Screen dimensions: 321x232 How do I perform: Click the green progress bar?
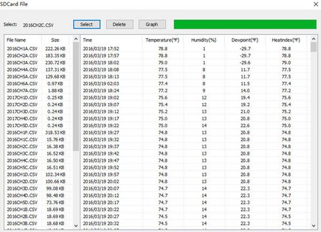click(245, 24)
